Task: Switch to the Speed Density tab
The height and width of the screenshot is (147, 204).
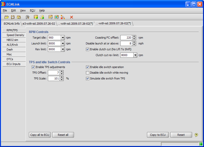Action: tap(15, 35)
